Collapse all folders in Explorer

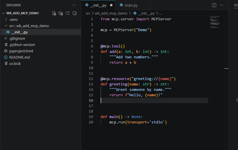pyautogui.click(x=74, y=13)
